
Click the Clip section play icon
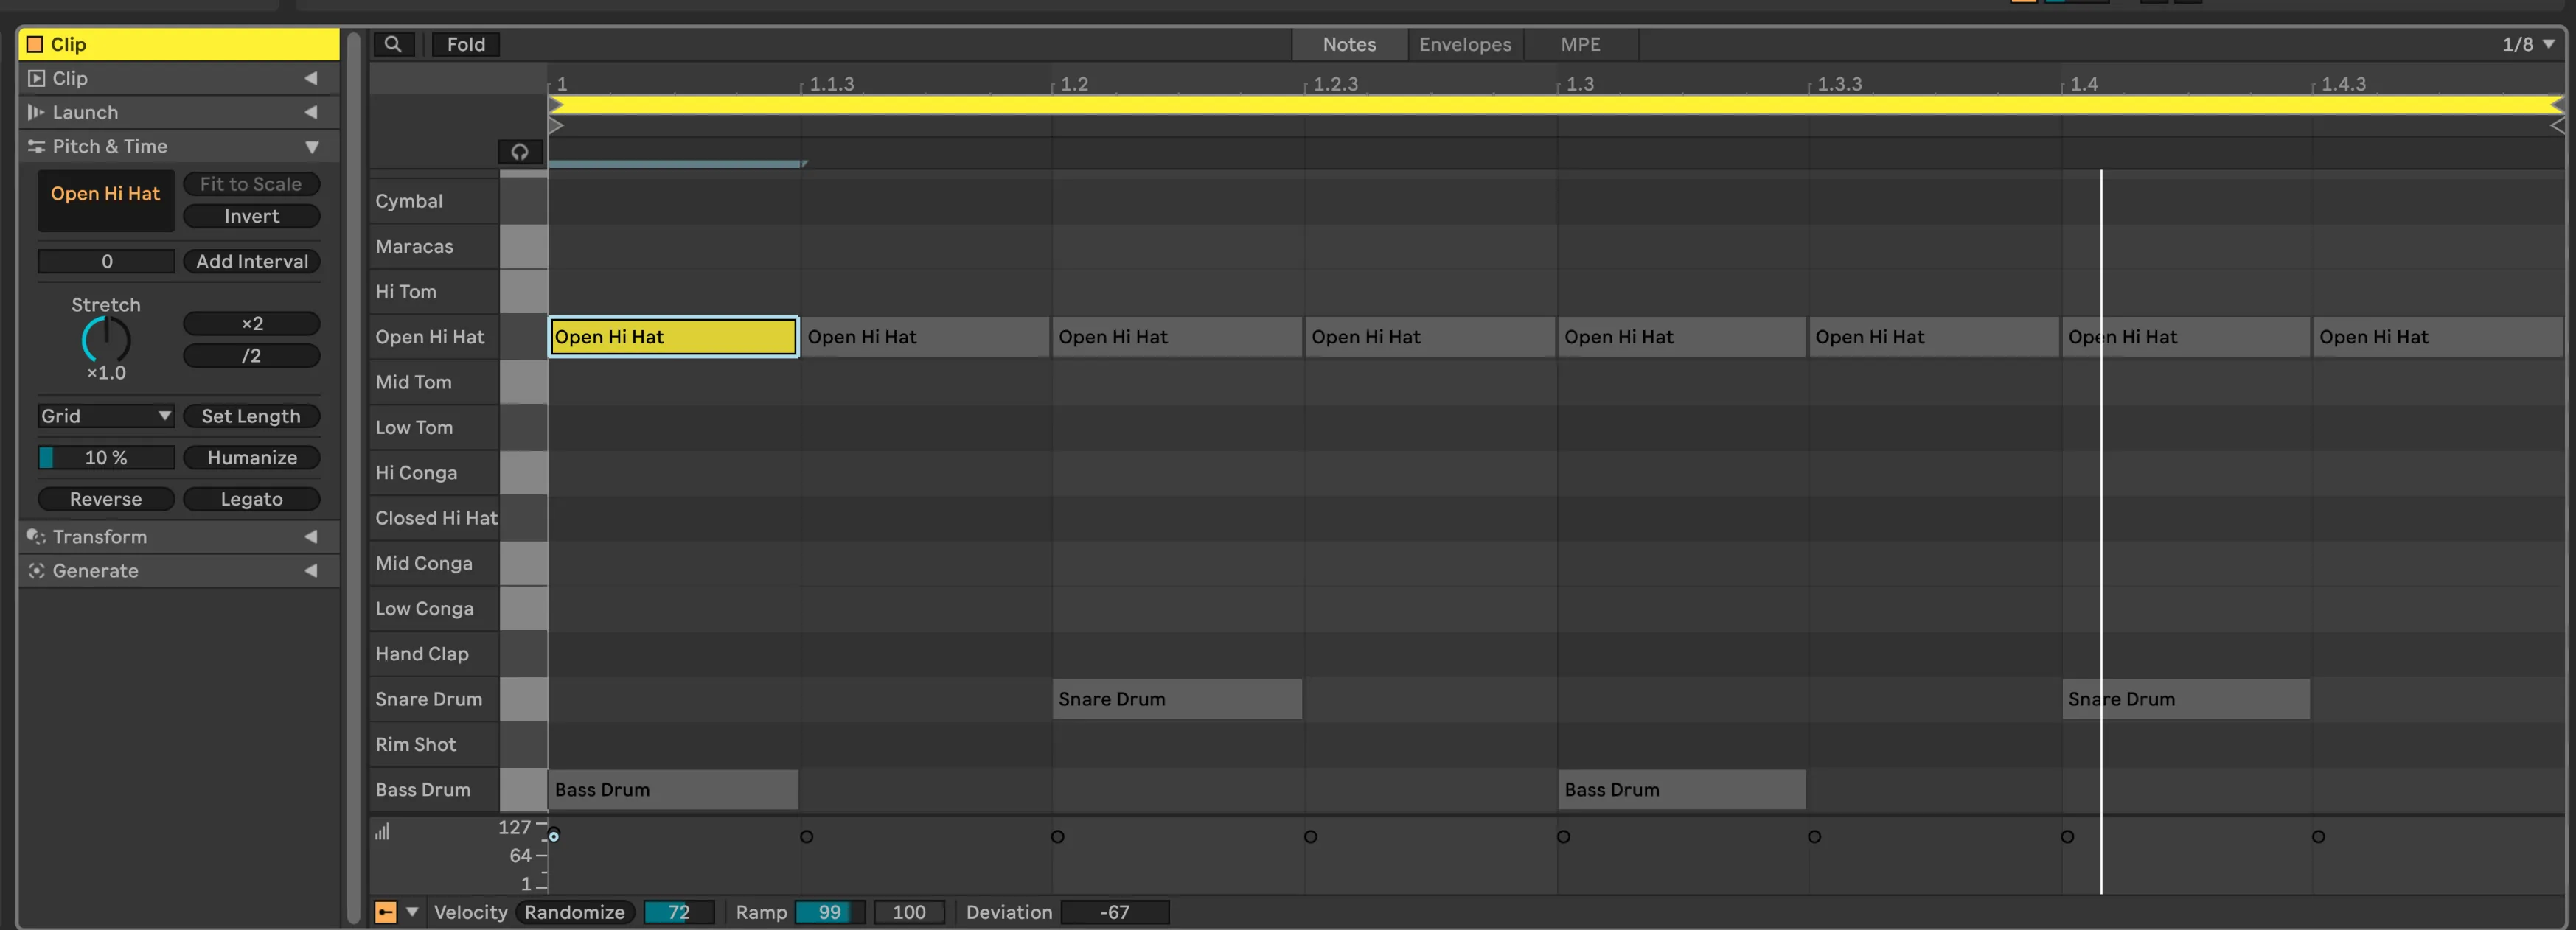(x=37, y=78)
